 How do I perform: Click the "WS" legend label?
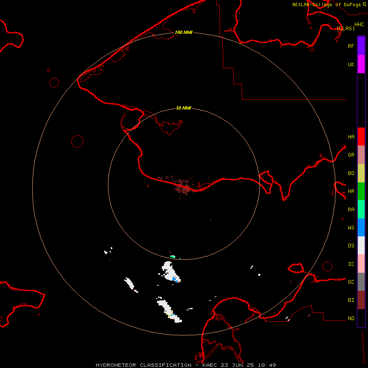click(351, 227)
